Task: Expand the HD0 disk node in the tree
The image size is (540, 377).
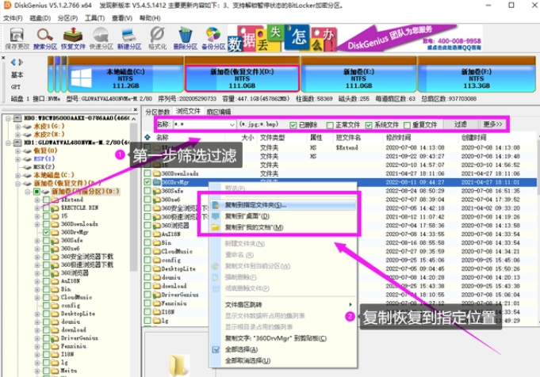Action: [6, 117]
